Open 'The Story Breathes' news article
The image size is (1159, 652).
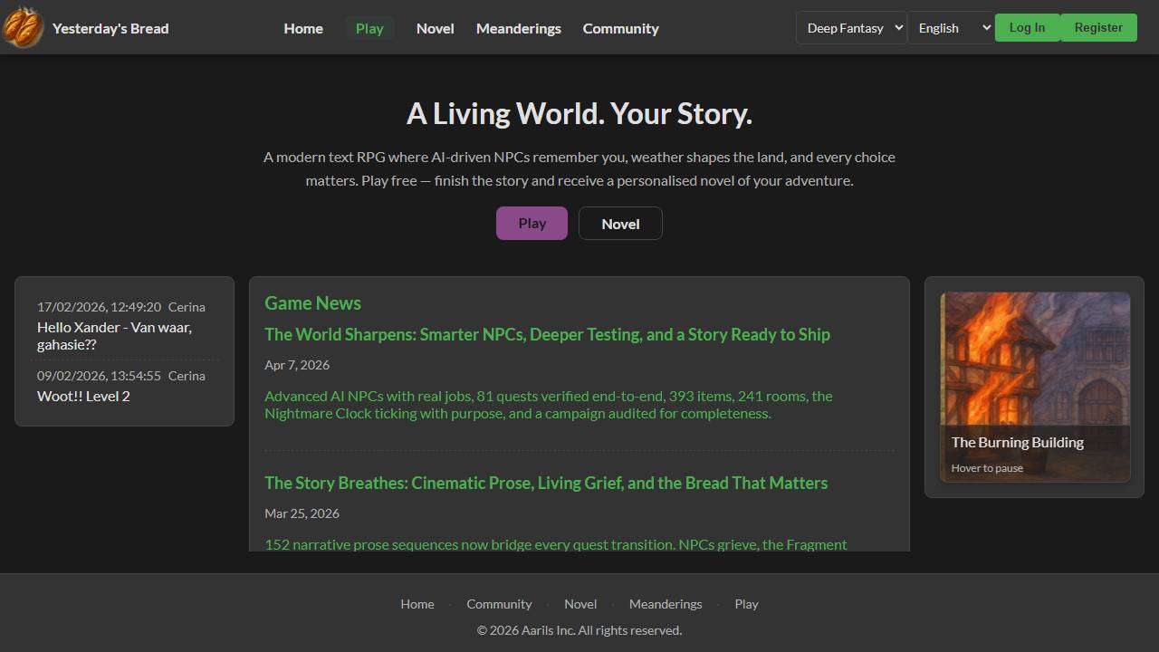[546, 483]
